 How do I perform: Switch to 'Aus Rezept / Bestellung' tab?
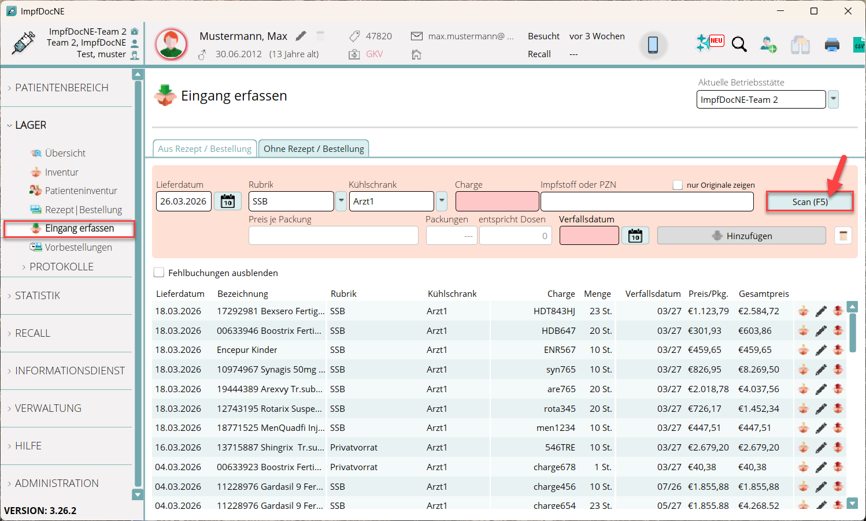pyautogui.click(x=205, y=148)
